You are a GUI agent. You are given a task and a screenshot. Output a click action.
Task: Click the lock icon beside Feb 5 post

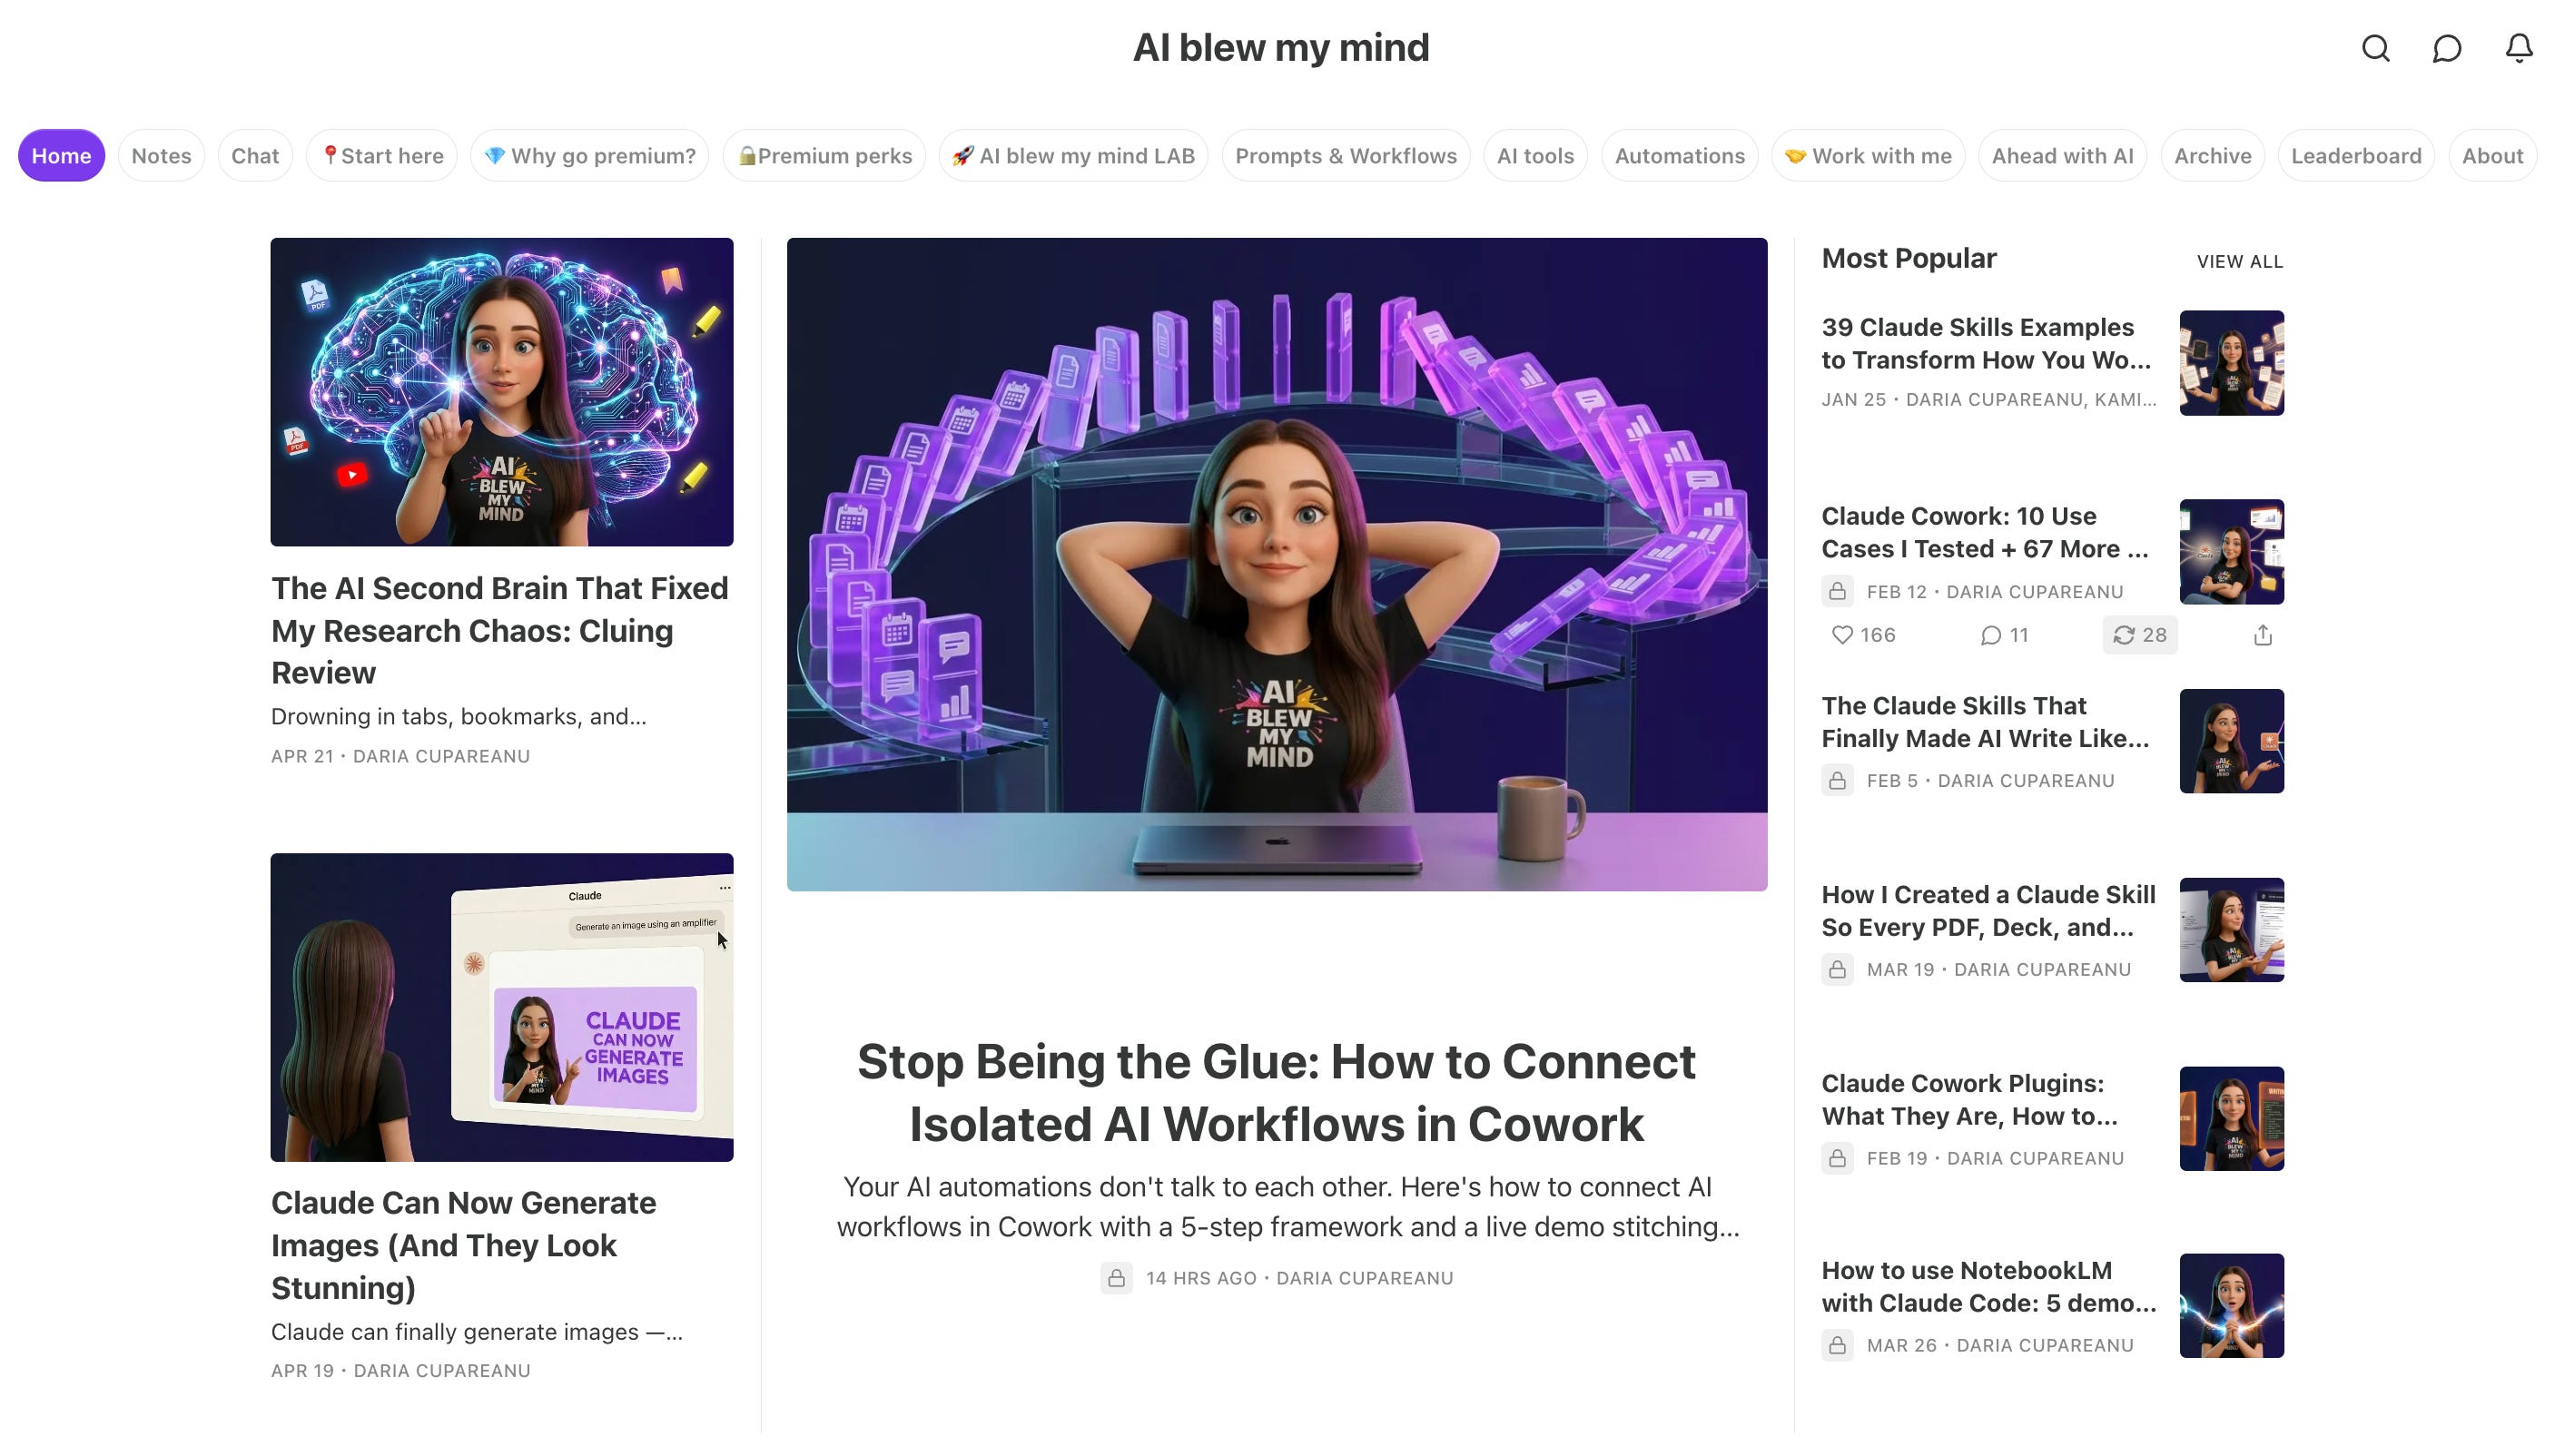click(x=1837, y=780)
